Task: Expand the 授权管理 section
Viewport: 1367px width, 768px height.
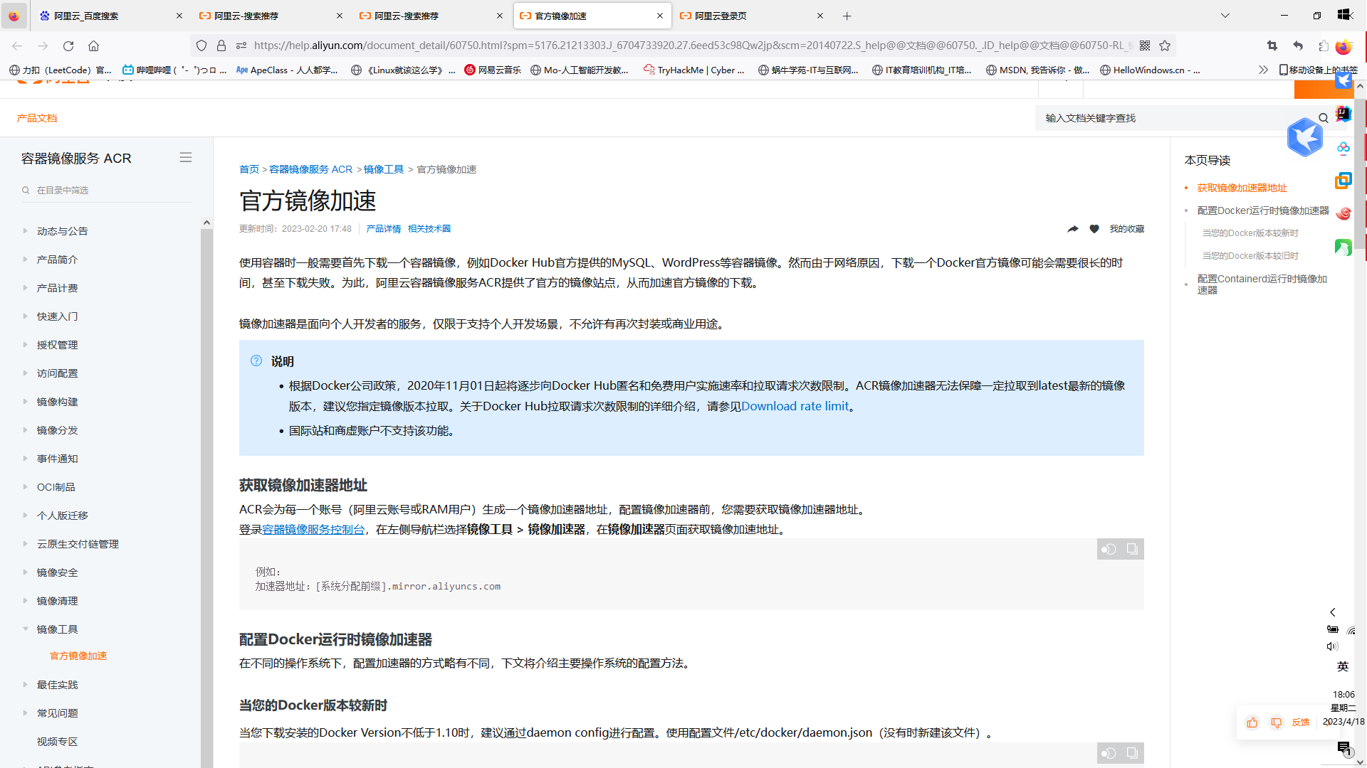Action: coord(25,345)
